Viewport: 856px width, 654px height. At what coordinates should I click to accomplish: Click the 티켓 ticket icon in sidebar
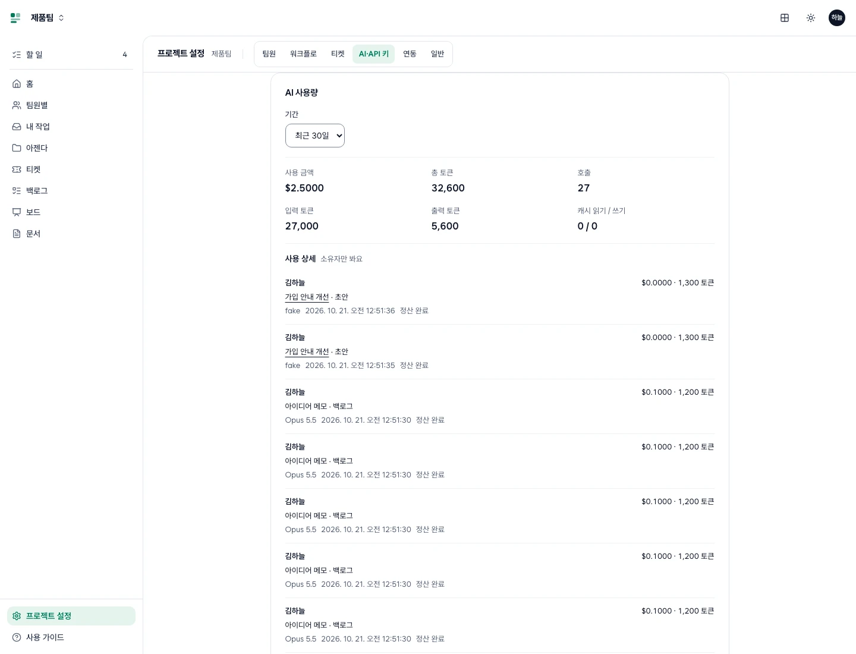coord(17,169)
